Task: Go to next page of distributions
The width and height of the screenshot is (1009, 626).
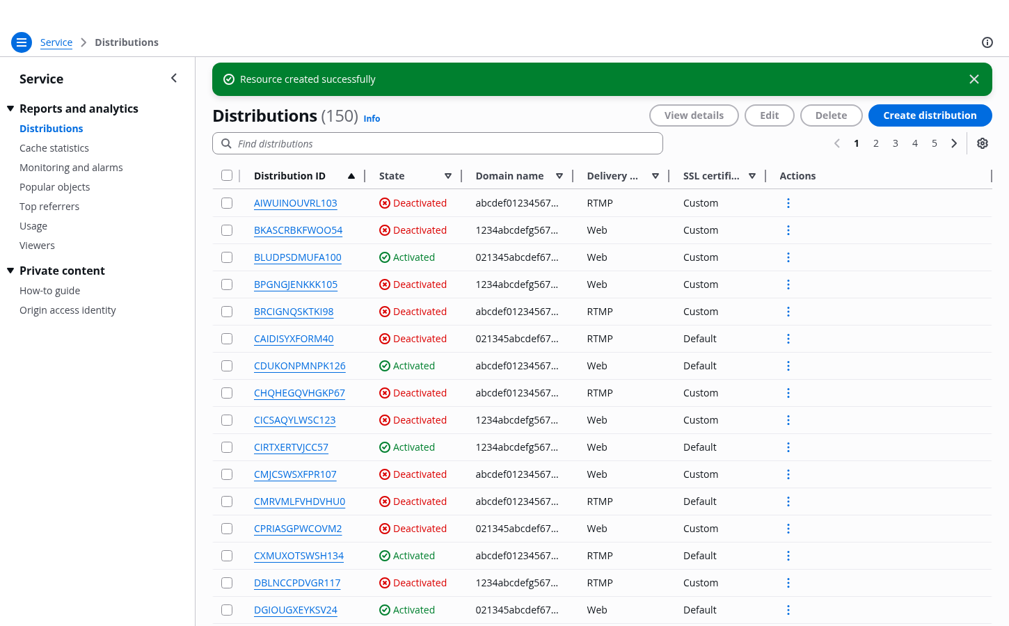Action: 954,143
